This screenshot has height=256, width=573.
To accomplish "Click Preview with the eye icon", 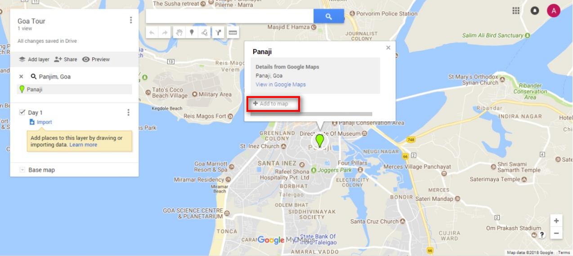I will pos(96,59).
